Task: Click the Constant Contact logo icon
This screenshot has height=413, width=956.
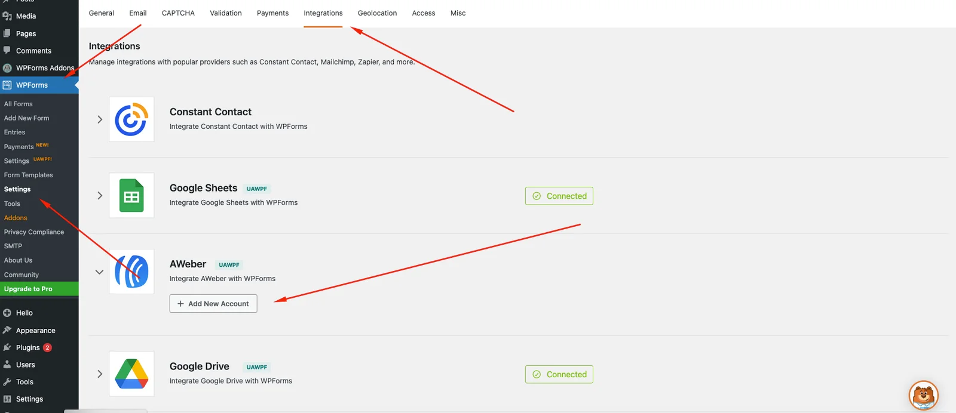Action: tap(131, 119)
